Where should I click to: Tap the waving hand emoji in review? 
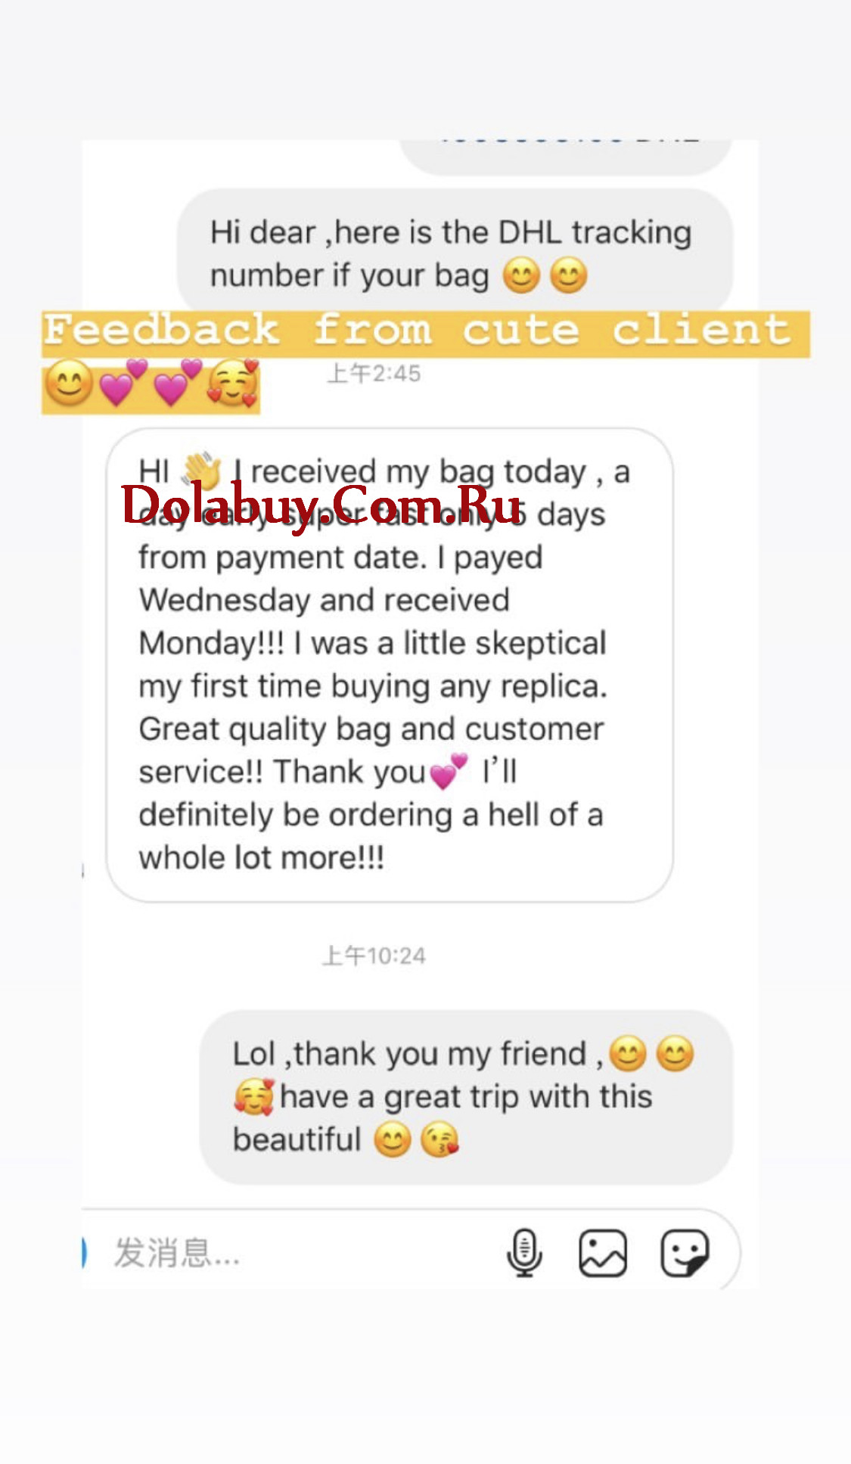click(200, 471)
